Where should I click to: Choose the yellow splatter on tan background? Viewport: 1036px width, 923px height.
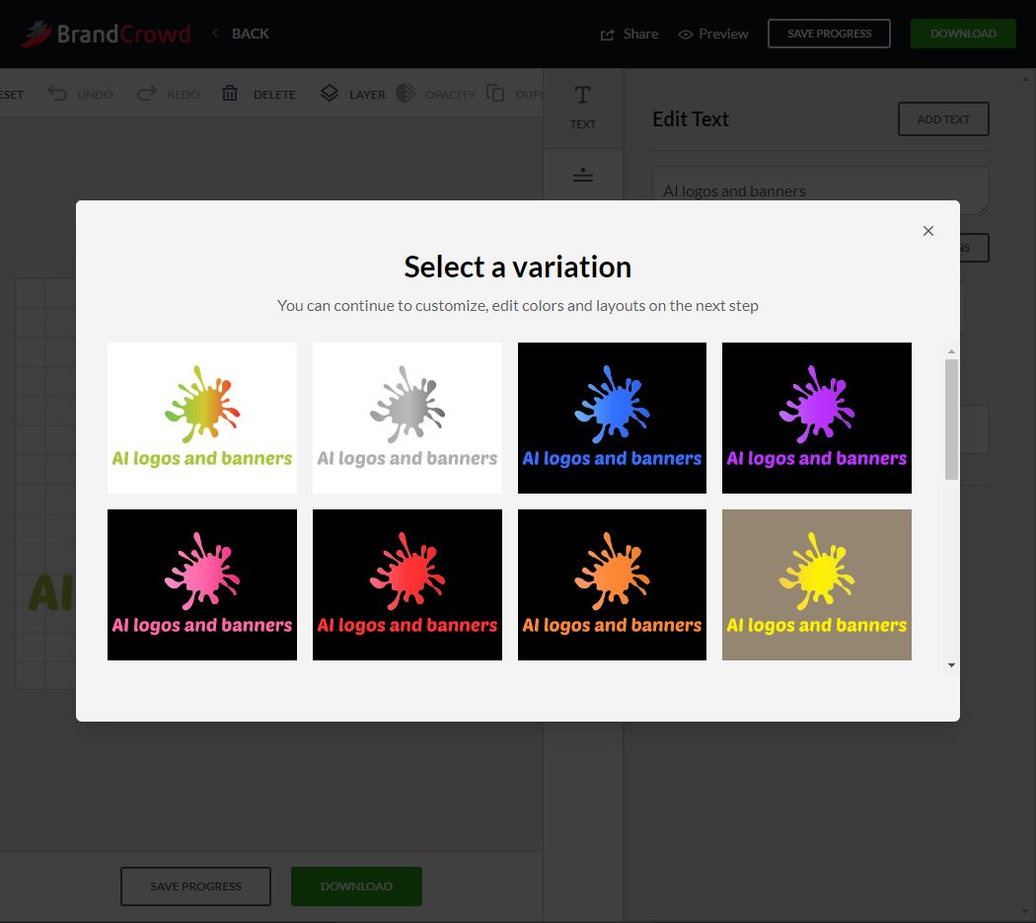pyautogui.click(x=817, y=584)
